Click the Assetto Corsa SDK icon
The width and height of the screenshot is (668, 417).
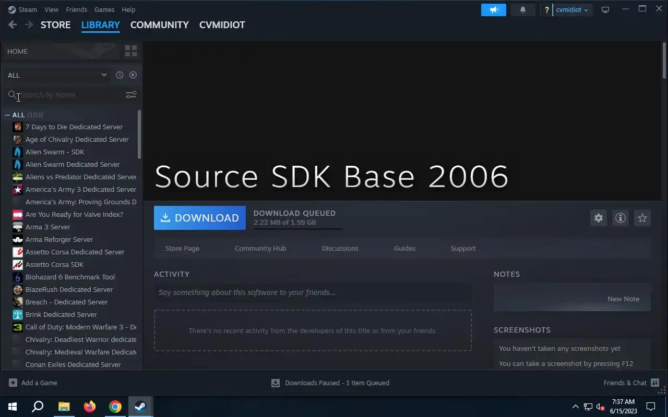pyautogui.click(x=17, y=264)
